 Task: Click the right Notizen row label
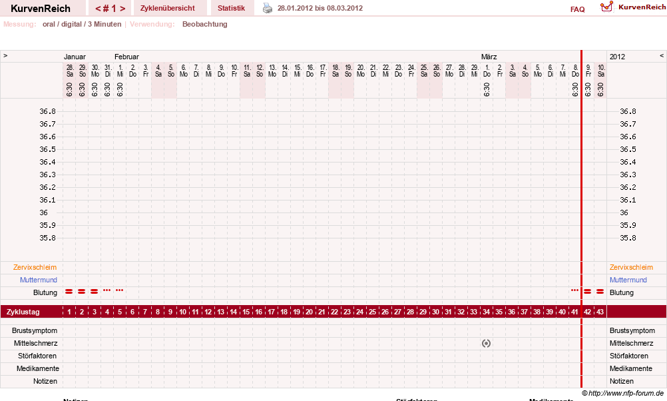pyautogui.click(x=622, y=381)
